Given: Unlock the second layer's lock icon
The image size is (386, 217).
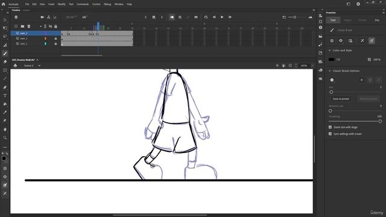Looking at the screenshot, I should (55, 39).
